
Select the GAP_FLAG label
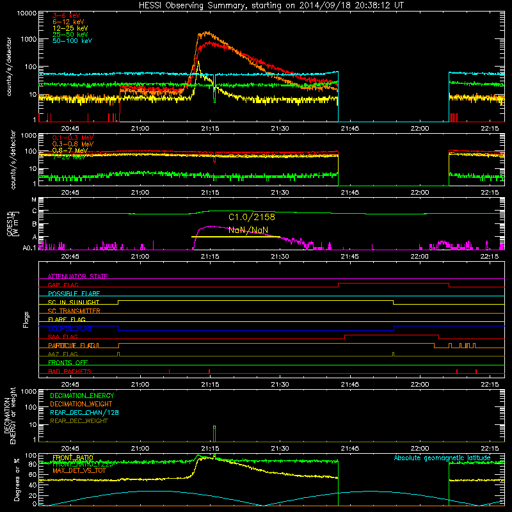[63, 285]
